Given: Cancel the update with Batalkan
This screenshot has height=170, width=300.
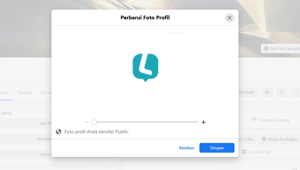Looking at the screenshot, I should 186,148.
